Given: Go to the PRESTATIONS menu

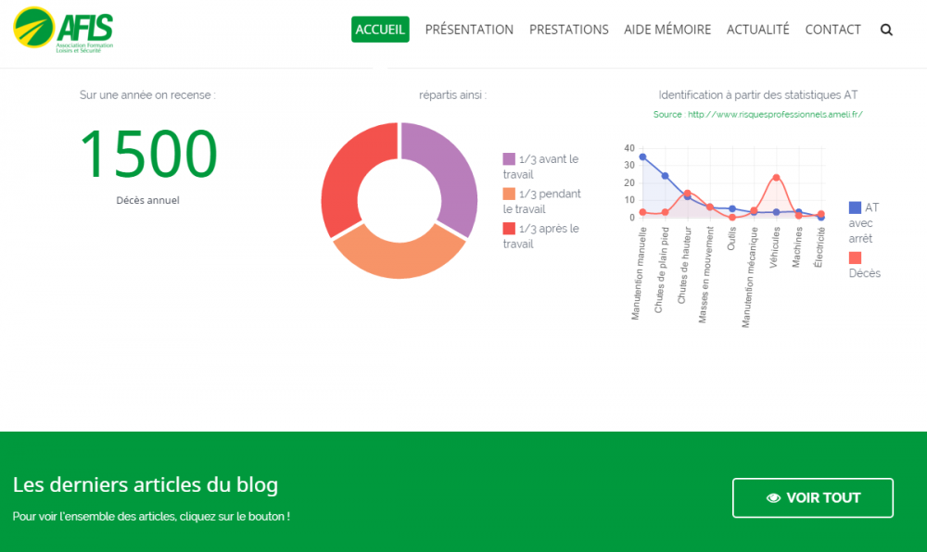Looking at the screenshot, I should [568, 30].
